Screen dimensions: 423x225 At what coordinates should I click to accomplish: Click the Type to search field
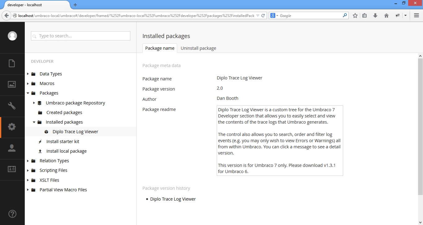(x=81, y=36)
